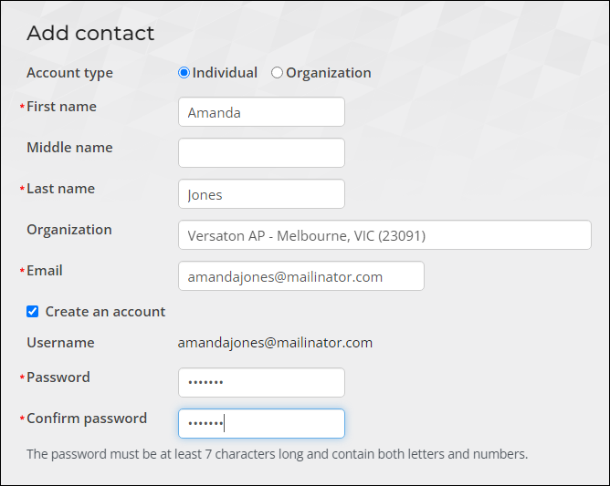Click the Username value amandajones@mailinator.com text

pyautogui.click(x=275, y=343)
